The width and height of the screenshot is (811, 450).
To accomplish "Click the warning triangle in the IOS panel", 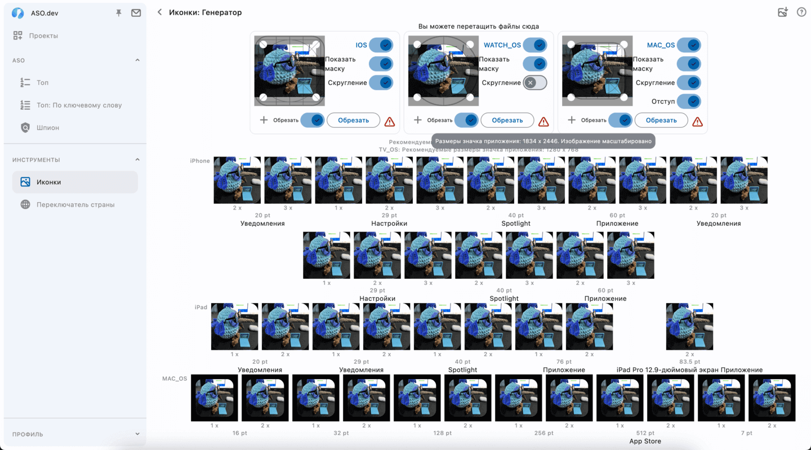I will pyautogui.click(x=389, y=121).
